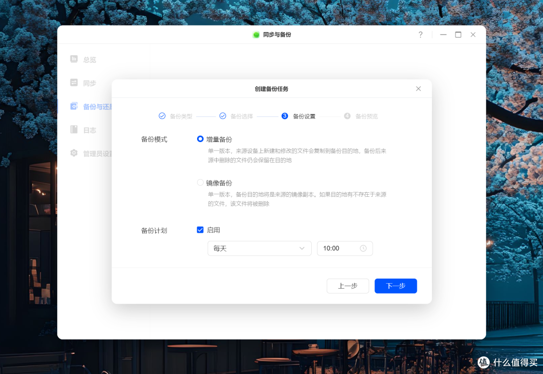Click the 增量备份 description text
This screenshot has height=374, width=543.
point(297,156)
